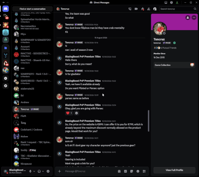Viewport: 199px width, 177px height.
Task: Open Find or start a conversation
Action: pyautogui.click(x=33, y=9)
